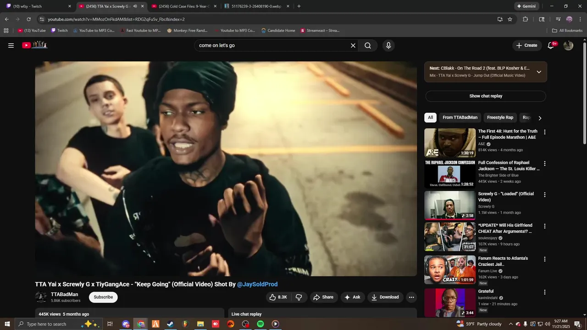
Task: Open The First 48 video thumbnail
Action: tap(450, 143)
